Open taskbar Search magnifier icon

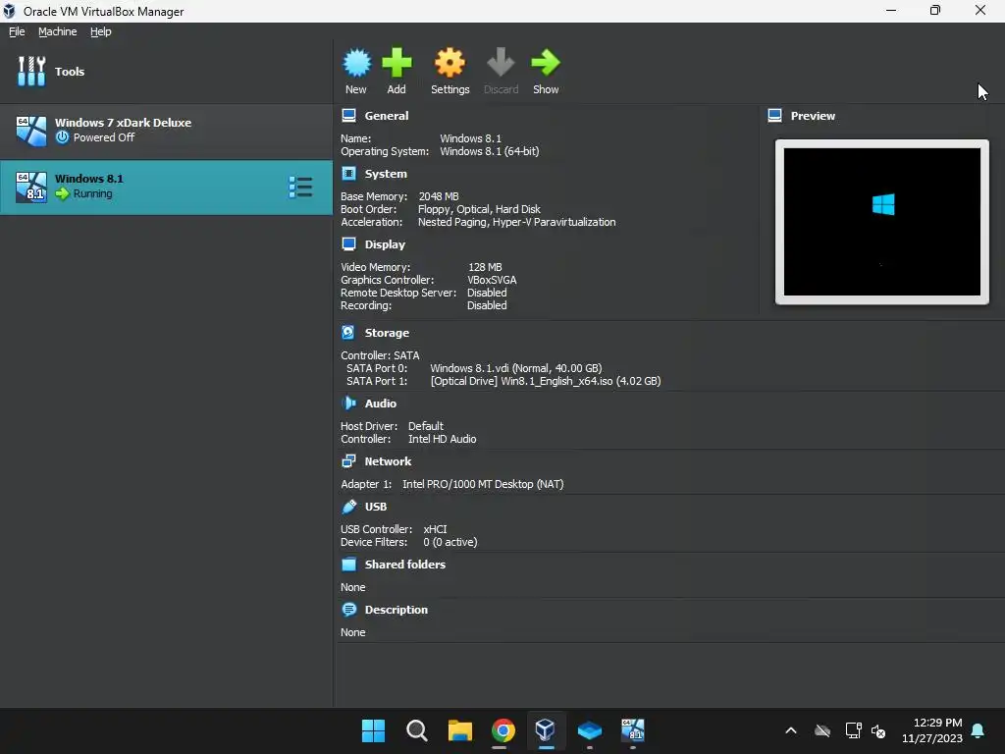click(416, 730)
